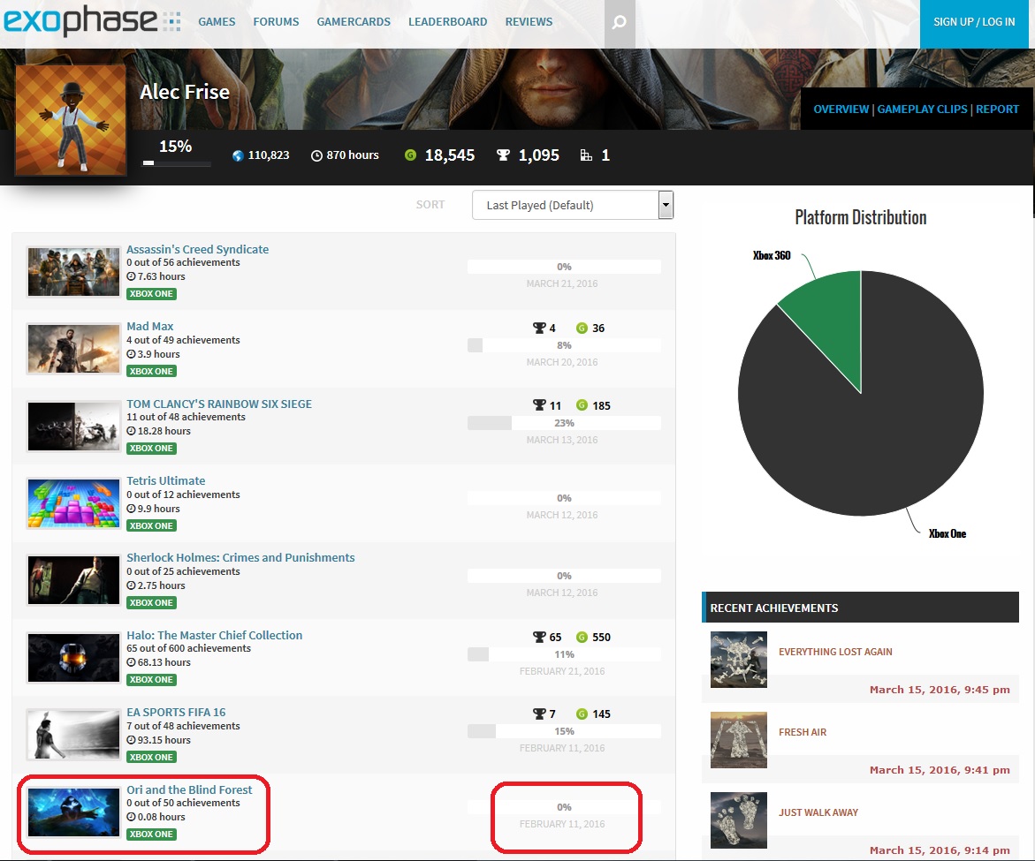Screen dimensions: 1035x861
Task: Click the trophy icon in FIFA 16 row
Action: click(x=539, y=714)
